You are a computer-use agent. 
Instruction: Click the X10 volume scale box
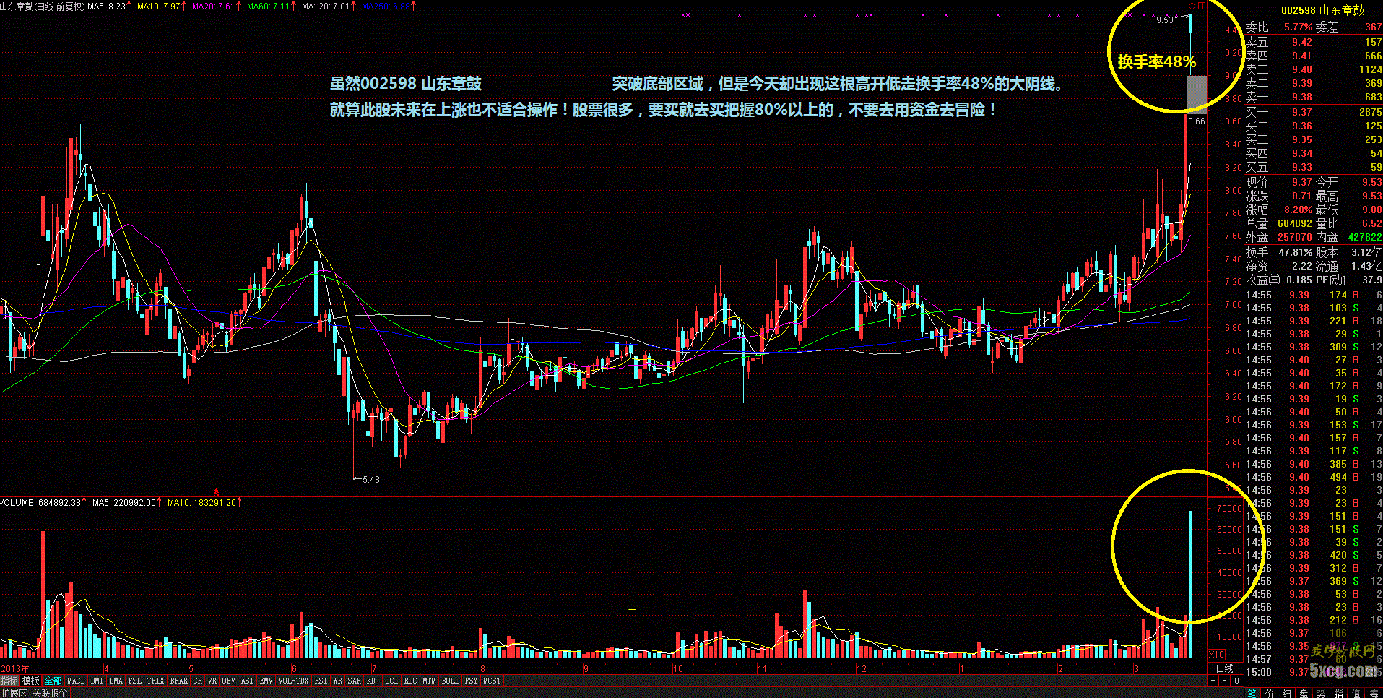(x=1217, y=655)
